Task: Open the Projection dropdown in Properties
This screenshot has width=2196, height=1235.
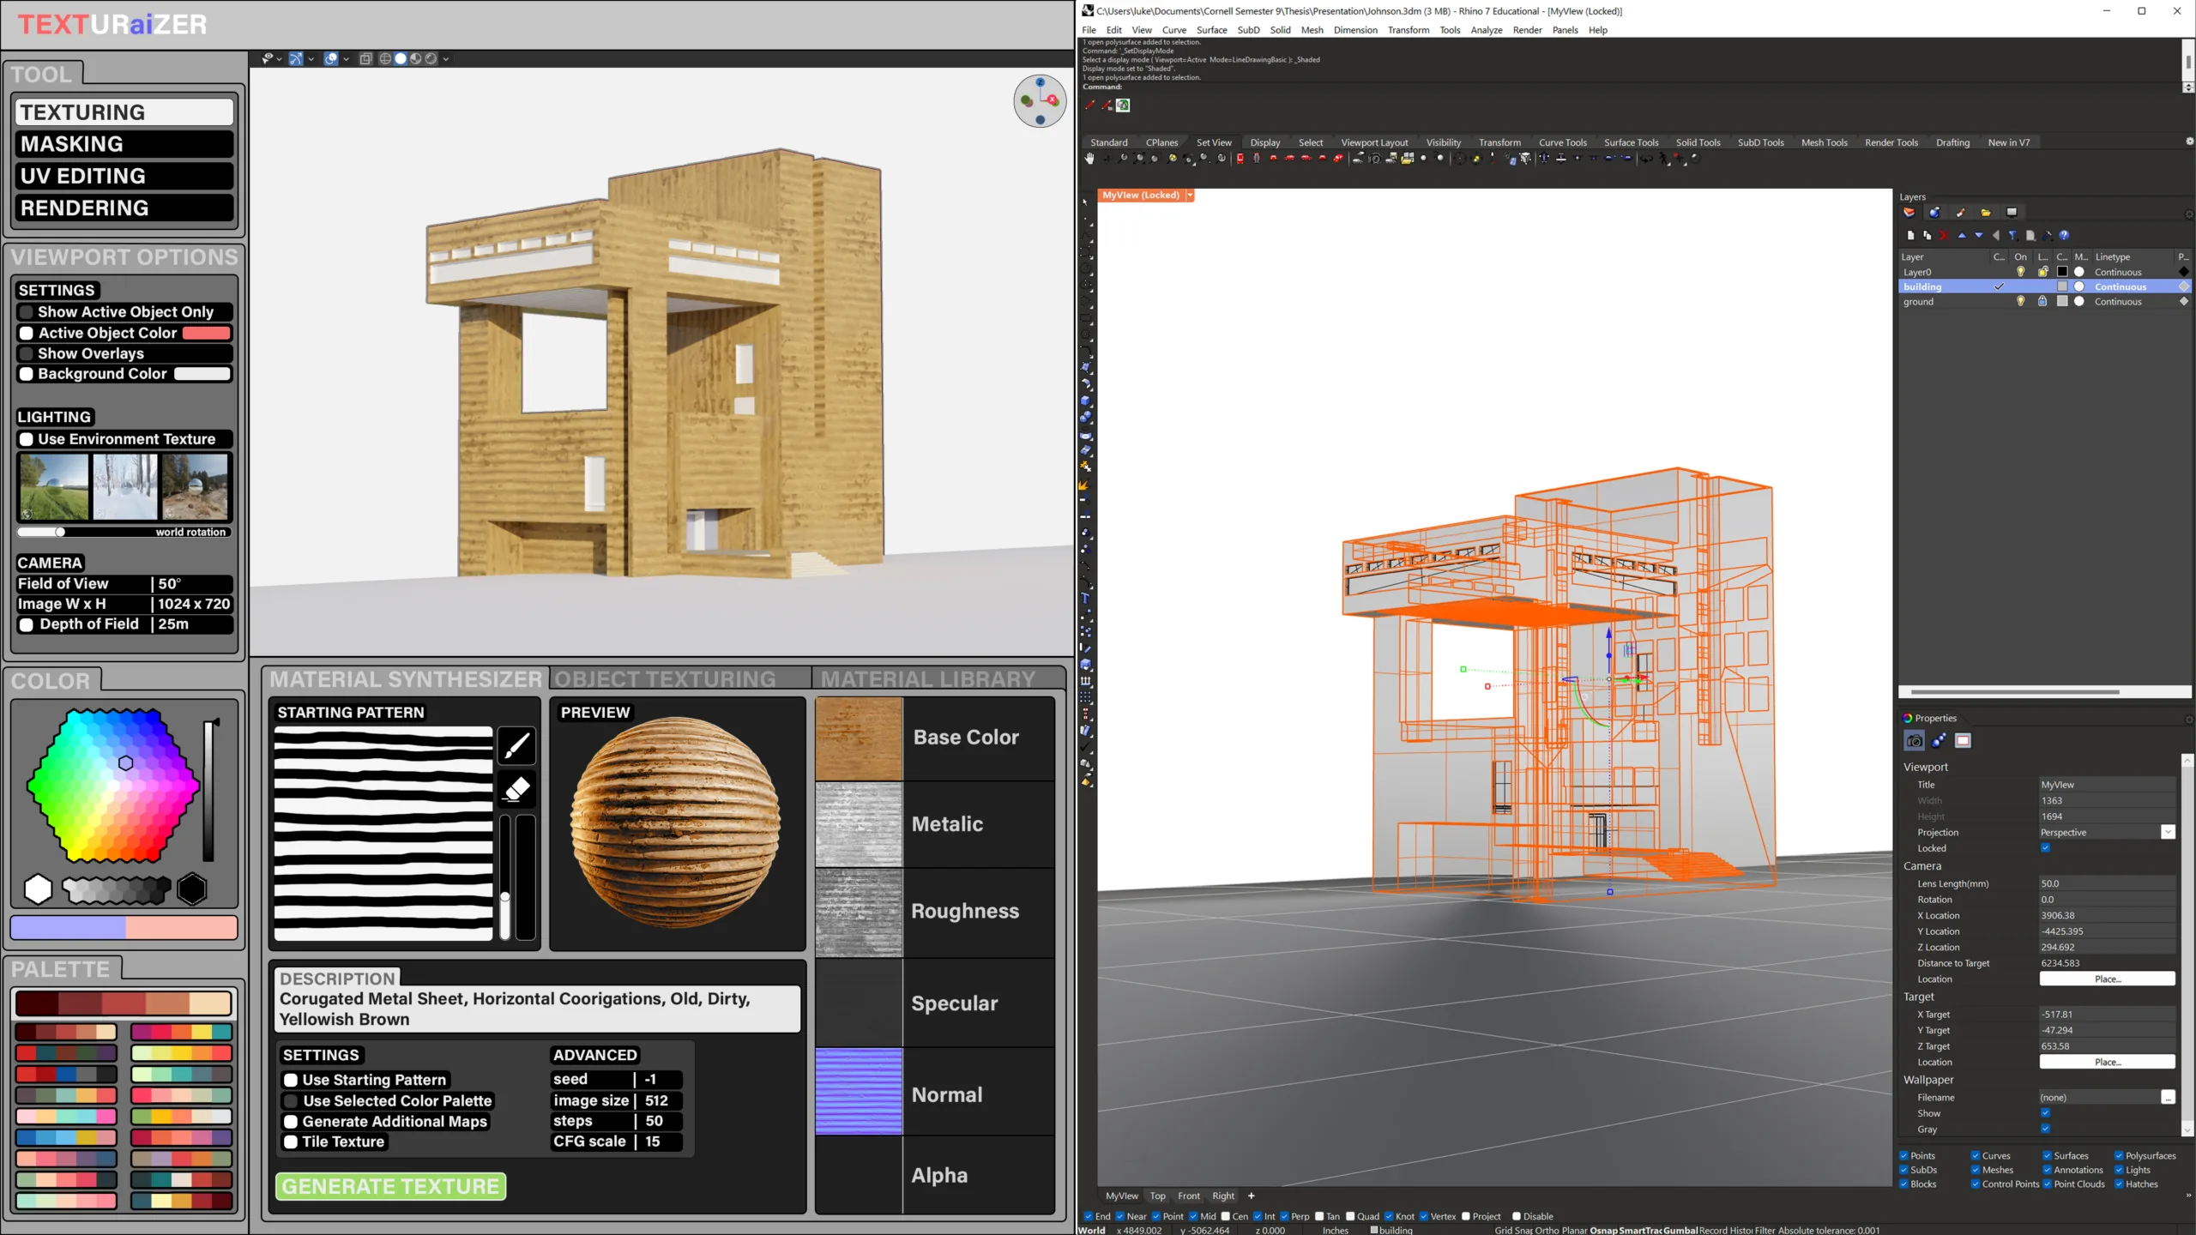Action: point(2168,832)
